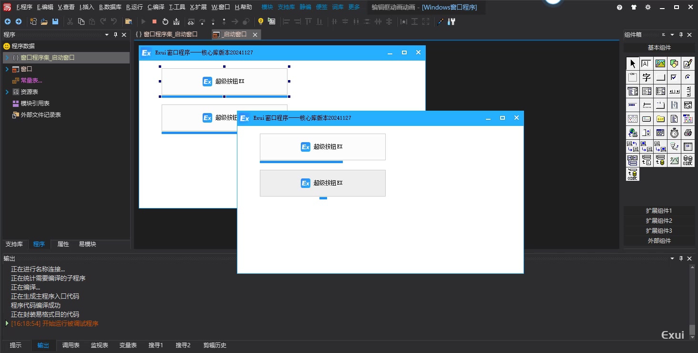Image resolution: width=698 pixels, height=353 pixels.
Task: Select the printer component
Action: point(688,133)
